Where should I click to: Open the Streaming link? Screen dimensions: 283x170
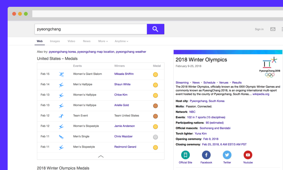pos(182,82)
